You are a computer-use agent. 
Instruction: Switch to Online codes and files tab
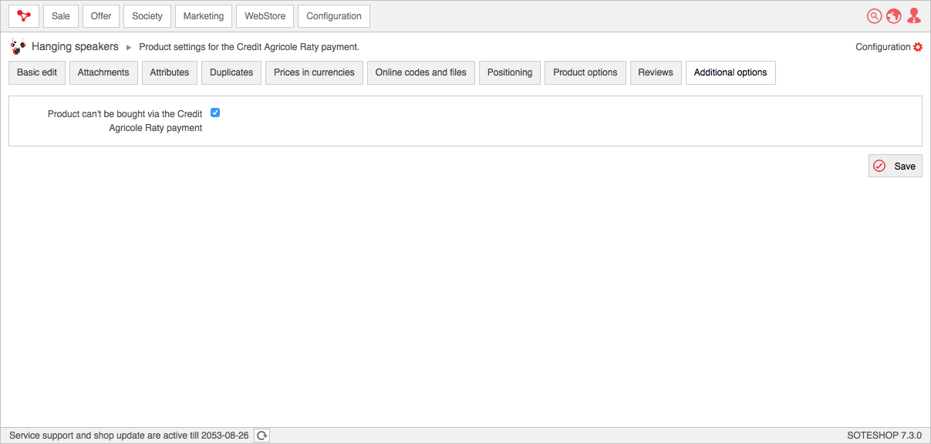(x=421, y=72)
